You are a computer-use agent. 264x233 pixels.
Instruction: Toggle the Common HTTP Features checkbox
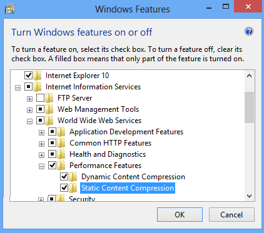(x=52, y=142)
